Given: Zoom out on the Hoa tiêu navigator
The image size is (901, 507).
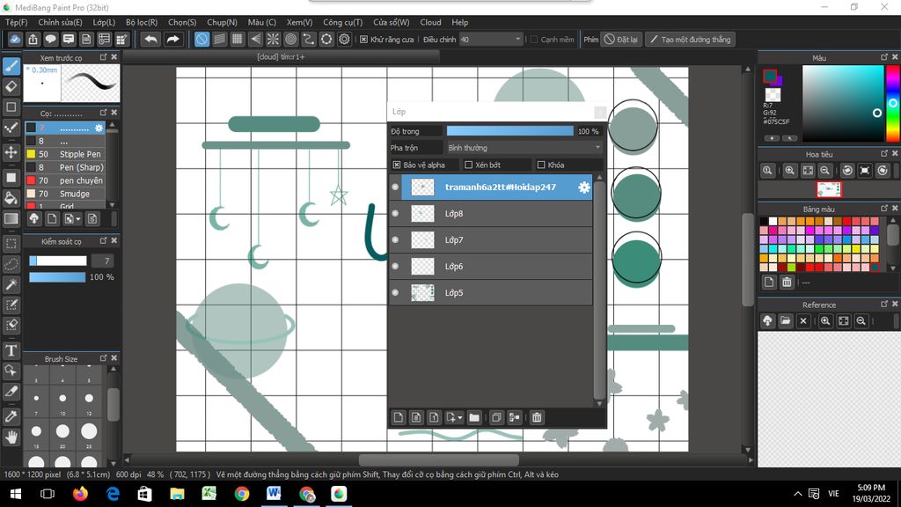Looking at the screenshot, I should (x=824, y=171).
